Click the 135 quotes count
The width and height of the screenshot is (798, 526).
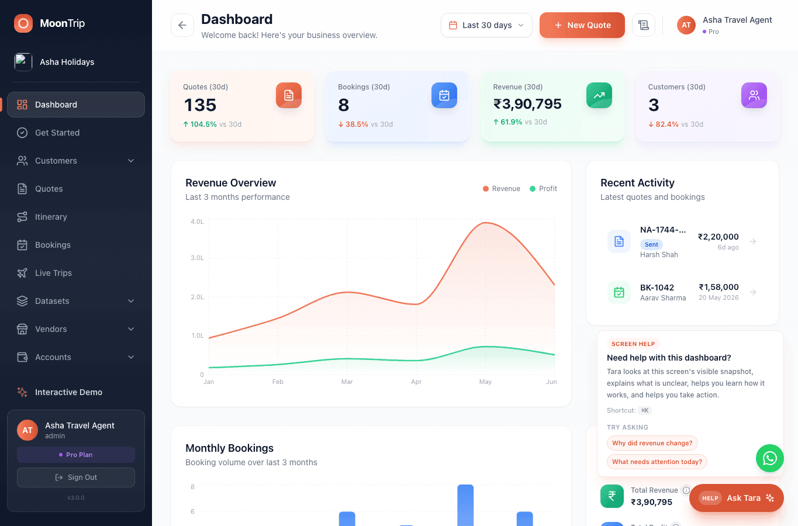tap(200, 105)
